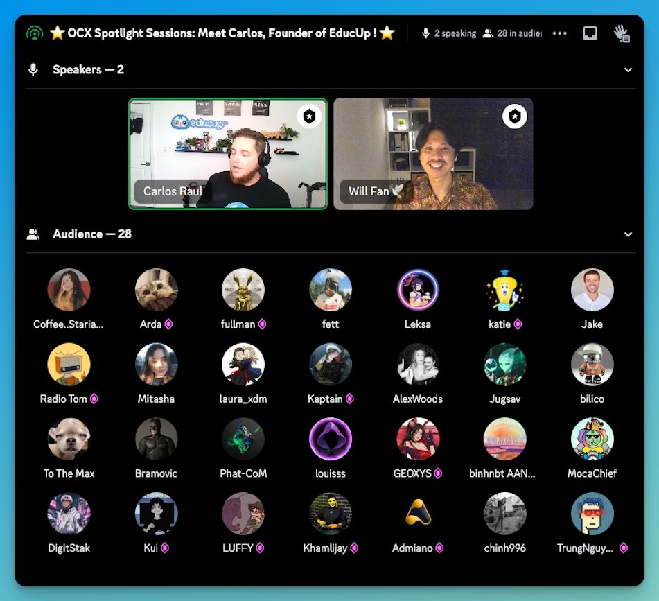
Task: Click katie's avatar in the audience grid
Action: [x=504, y=289]
